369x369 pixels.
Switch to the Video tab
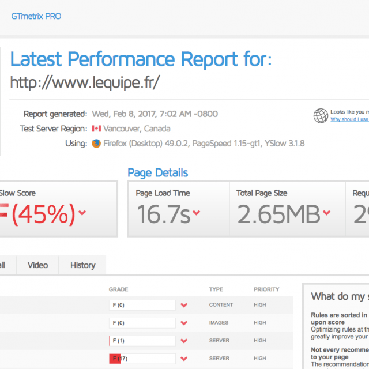tap(37, 265)
